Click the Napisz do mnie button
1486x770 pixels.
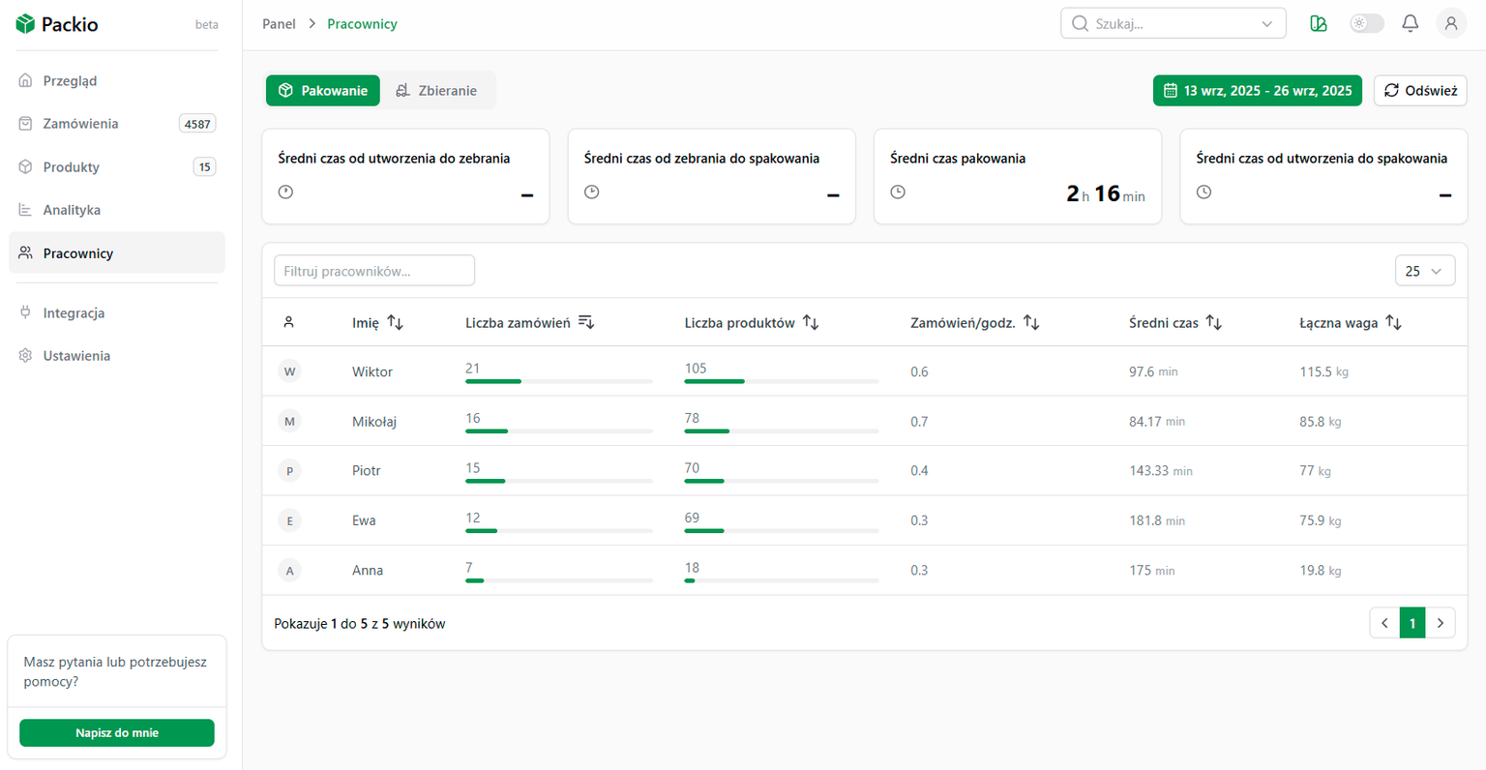tap(117, 732)
